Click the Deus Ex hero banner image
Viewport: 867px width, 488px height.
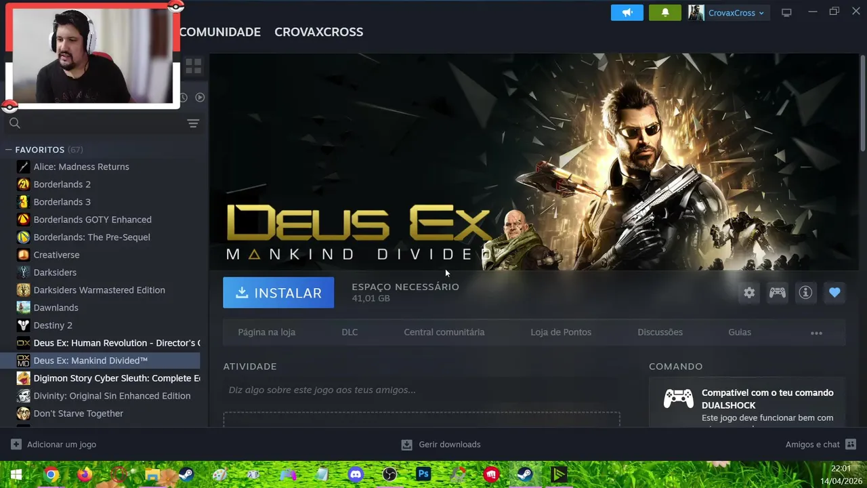pyautogui.click(x=534, y=161)
